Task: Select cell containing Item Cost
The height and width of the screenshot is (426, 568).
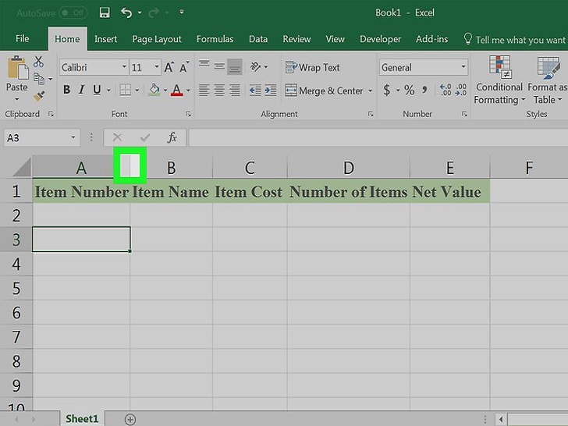Action: [x=250, y=192]
